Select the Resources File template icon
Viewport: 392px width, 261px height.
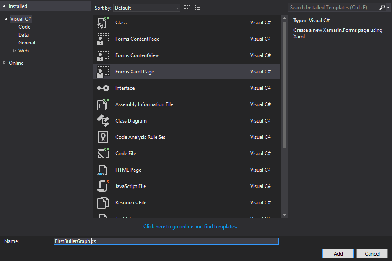click(103, 203)
